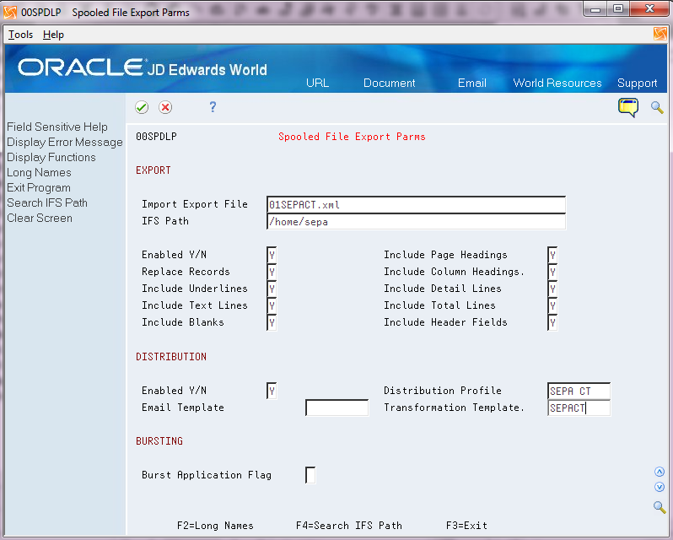
Task: Open the Email banner link
Action: 472,83
